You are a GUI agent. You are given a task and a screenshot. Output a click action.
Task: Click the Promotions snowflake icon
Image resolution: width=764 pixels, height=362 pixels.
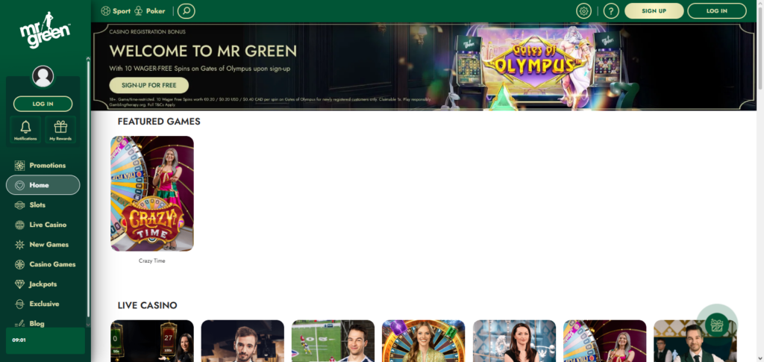point(19,166)
